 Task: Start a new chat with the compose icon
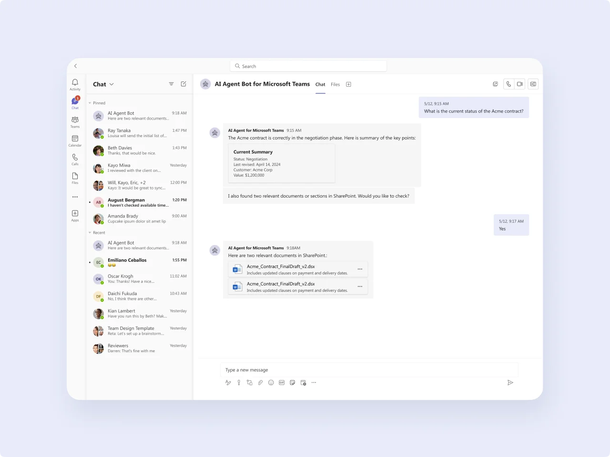[183, 84]
